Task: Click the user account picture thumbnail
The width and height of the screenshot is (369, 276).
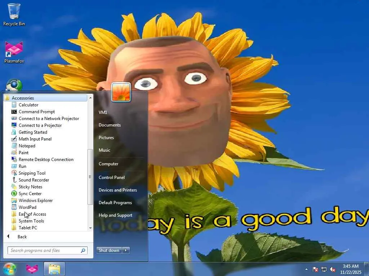Action: tap(121, 92)
